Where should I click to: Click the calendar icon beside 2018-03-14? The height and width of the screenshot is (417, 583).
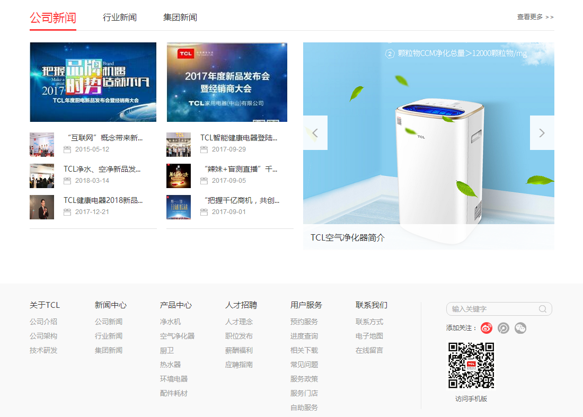tap(68, 181)
